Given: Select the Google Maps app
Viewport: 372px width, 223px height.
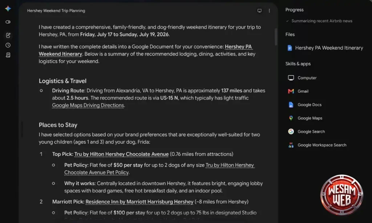Looking at the screenshot, I should tap(305, 118).
